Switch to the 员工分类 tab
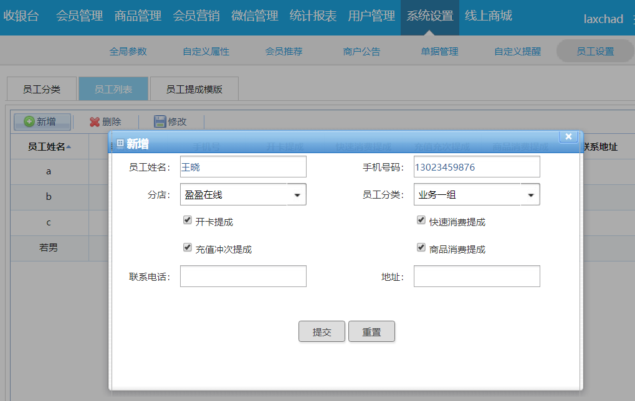Screen dimensions: 635x401 tap(42, 89)
